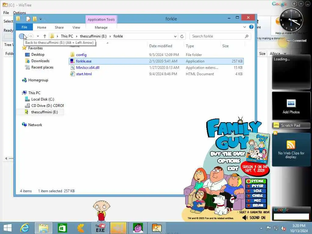Go back to thescuffmini (E:) folder

(x=22, y=36)
